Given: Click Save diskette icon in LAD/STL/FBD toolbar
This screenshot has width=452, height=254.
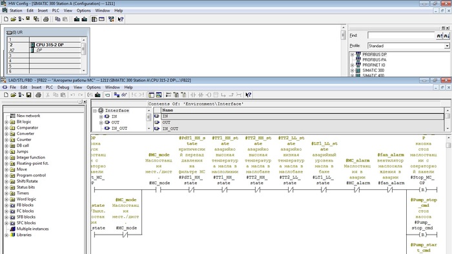Looking at the screenshot, I should click(x=28, y=94).
